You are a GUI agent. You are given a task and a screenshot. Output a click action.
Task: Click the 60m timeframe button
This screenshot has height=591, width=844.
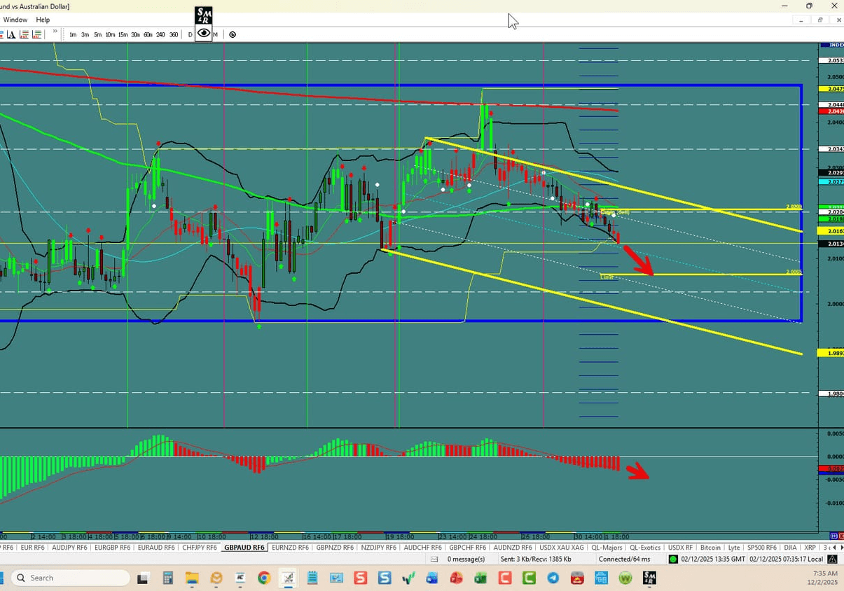(148, 34)
